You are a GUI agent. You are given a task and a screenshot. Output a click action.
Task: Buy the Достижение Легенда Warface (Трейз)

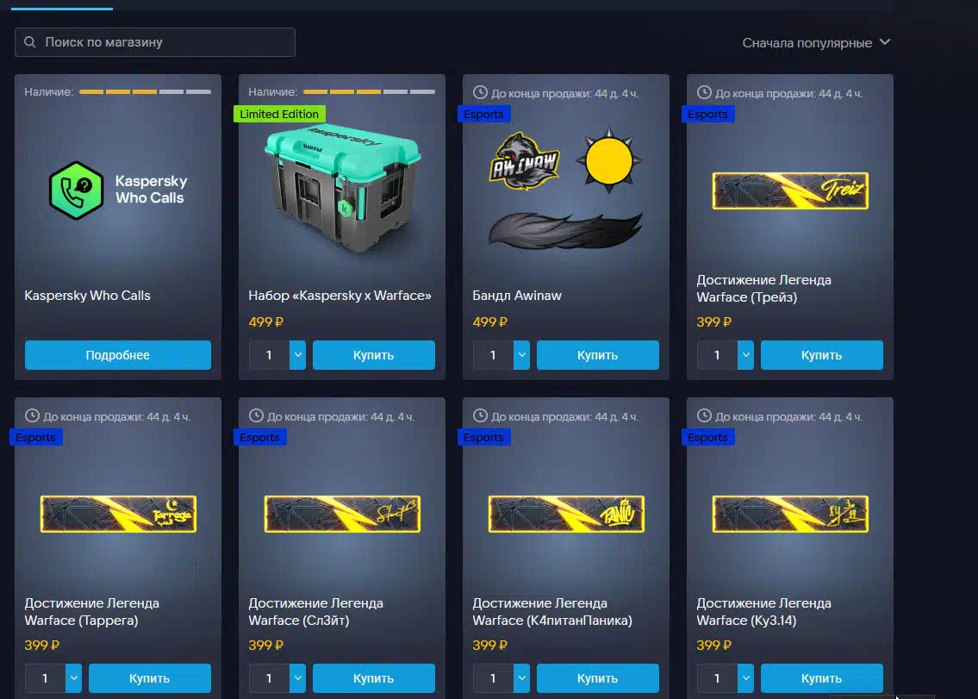(821, 355)
